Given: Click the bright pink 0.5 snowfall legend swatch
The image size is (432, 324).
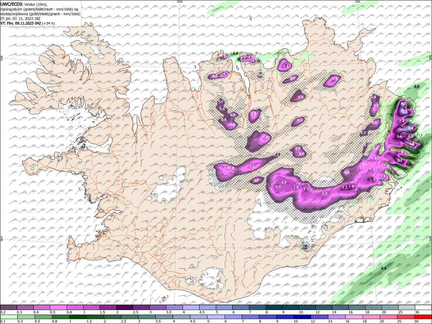Looking at the screenshot, I should 58,307.
